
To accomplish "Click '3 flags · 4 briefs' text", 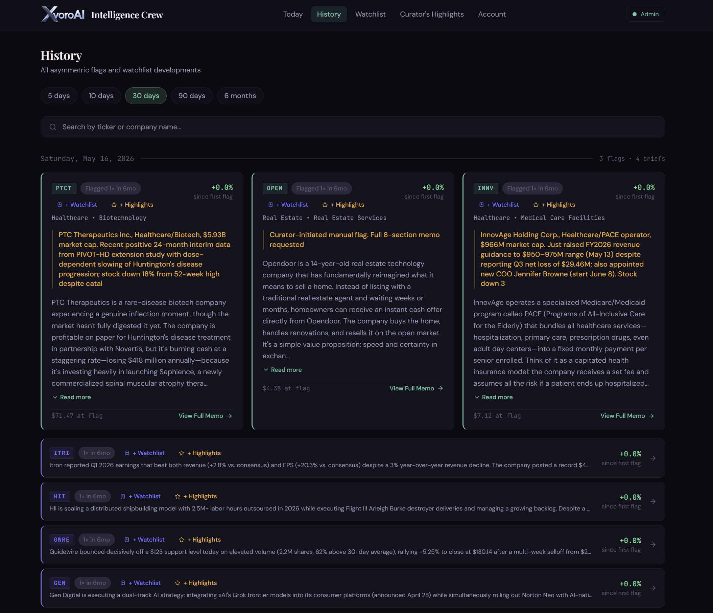I will (x=632, y=159).
